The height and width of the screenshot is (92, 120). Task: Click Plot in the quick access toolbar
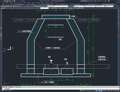[14, 1]
